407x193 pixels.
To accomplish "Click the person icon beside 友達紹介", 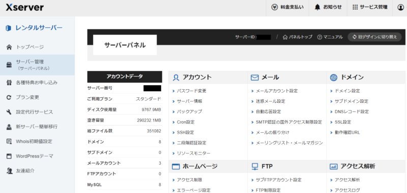I will pos(9,171).
